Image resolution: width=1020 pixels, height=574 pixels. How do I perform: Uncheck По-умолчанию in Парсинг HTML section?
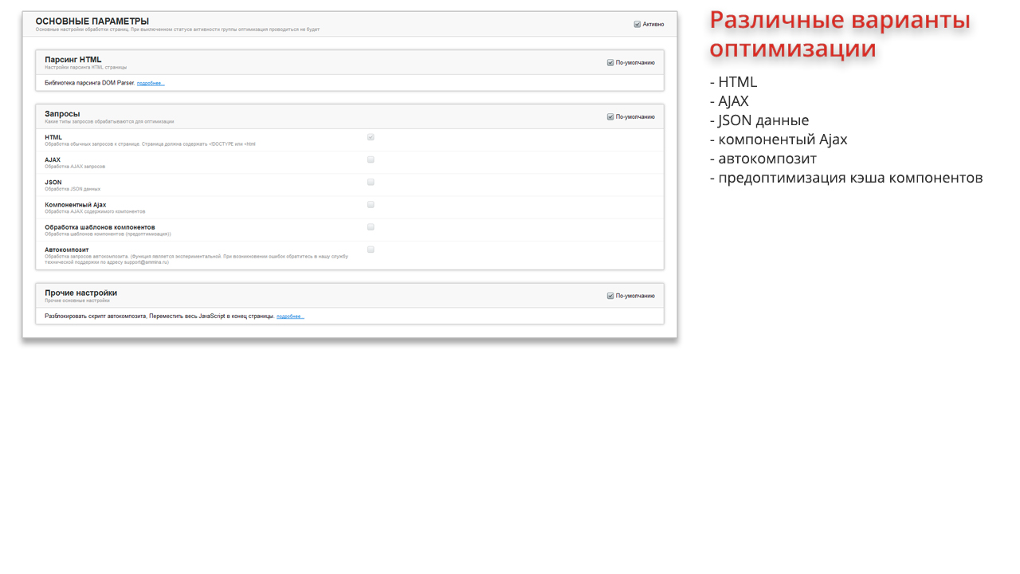click(x=610, y=62)
